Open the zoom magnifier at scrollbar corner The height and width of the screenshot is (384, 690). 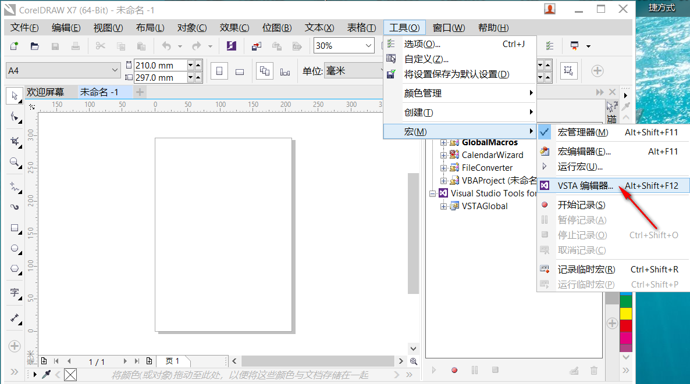[x=414, y=361]
